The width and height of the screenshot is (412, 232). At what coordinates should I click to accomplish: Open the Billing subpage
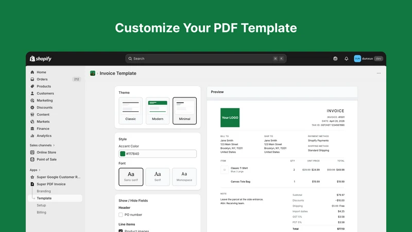[x=41, y=212]
